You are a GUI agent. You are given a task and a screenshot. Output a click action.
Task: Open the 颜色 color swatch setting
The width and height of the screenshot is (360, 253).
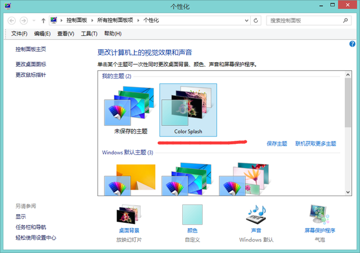[x=192, y=214]
